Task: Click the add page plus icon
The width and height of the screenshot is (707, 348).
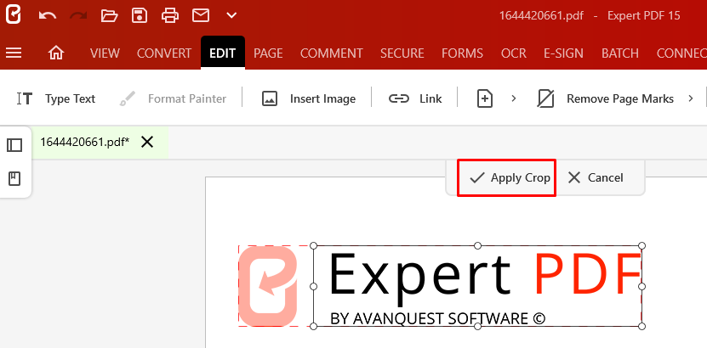Action: coord(485,98)
